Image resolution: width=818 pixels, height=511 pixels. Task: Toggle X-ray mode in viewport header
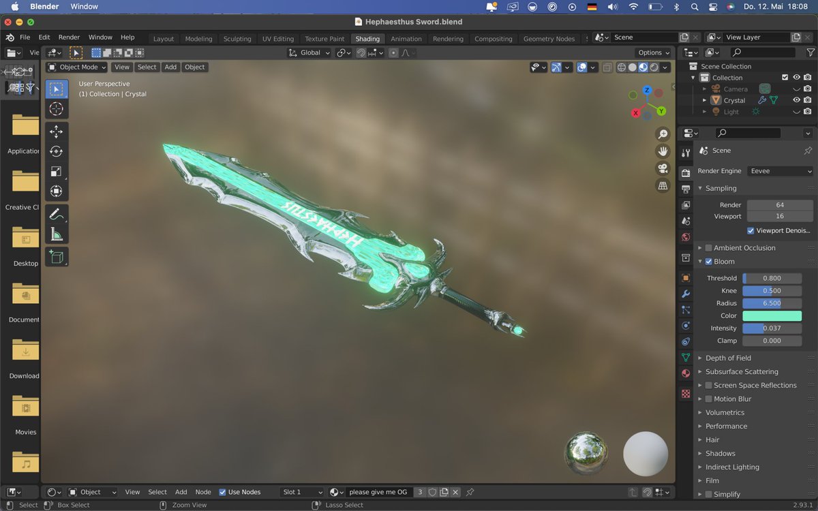point(607,67)
